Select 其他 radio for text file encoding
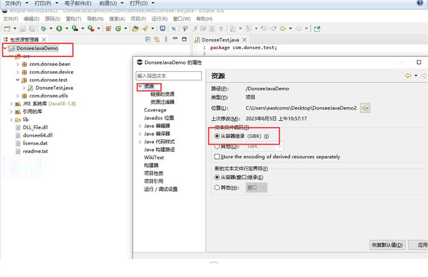This screenshot has width=428, height=277. coord(217,146)
